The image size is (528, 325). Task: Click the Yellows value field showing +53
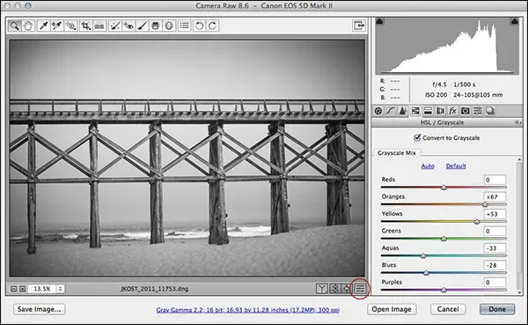click(x=495, y=214)
